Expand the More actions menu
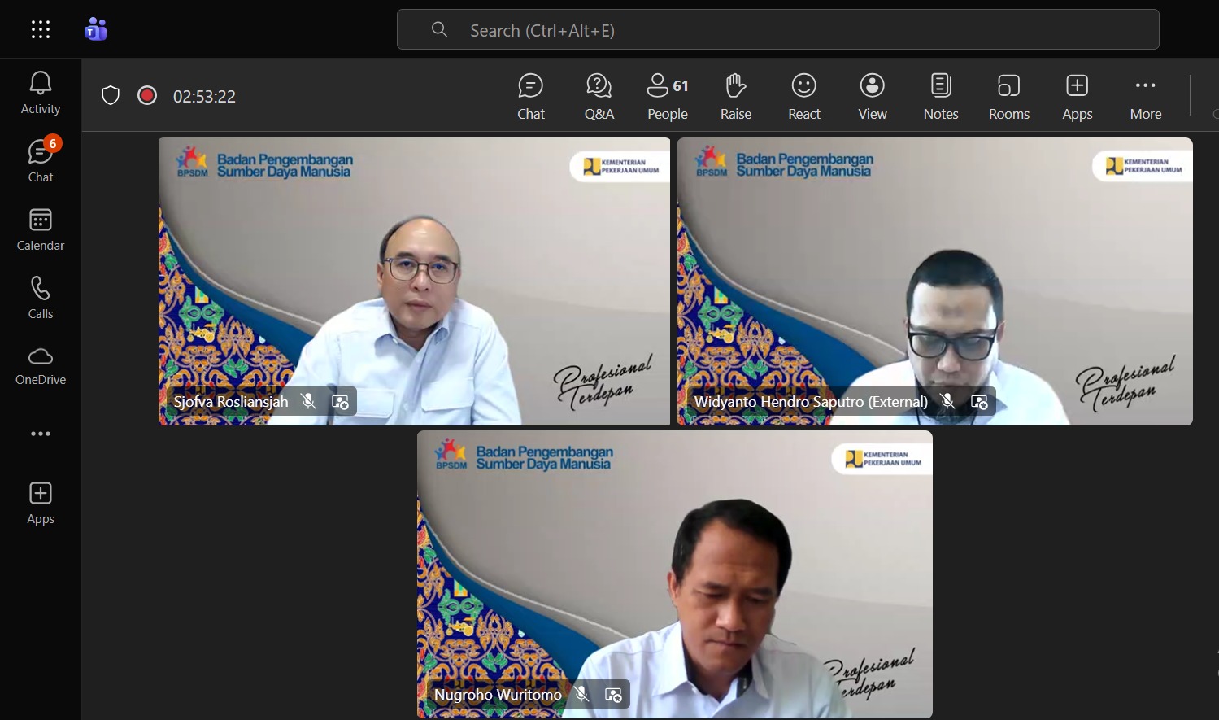The image size is (1219, 720). [x=1145, y=96]
